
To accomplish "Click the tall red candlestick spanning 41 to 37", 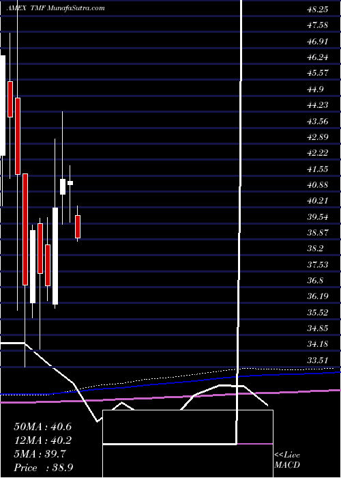I will point(25,229).
